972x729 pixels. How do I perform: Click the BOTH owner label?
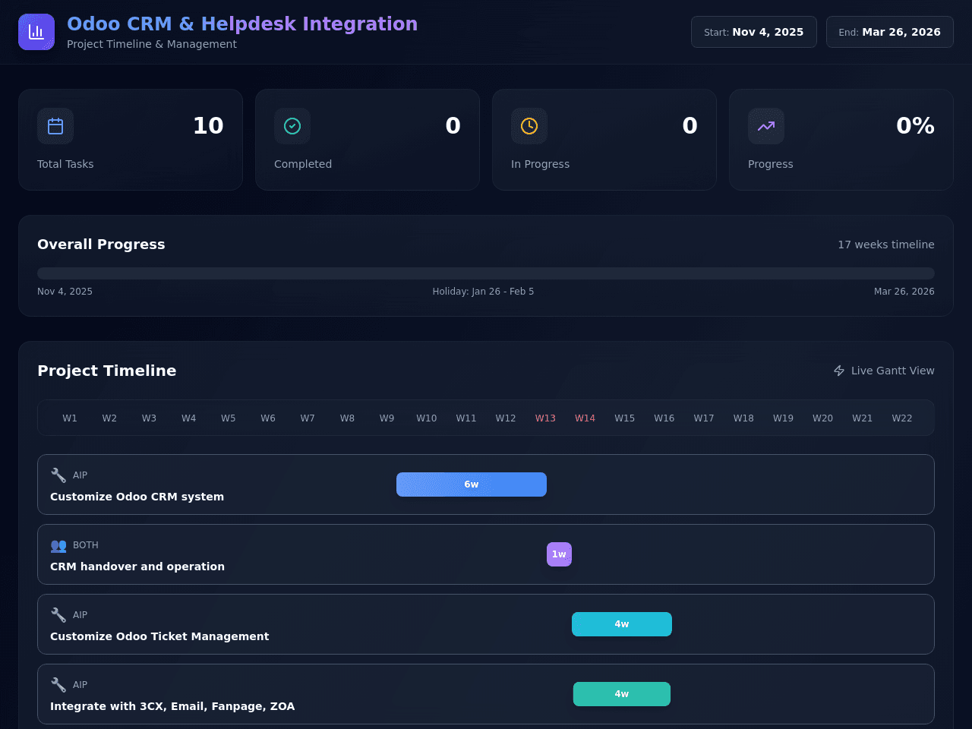coord(86,545)
